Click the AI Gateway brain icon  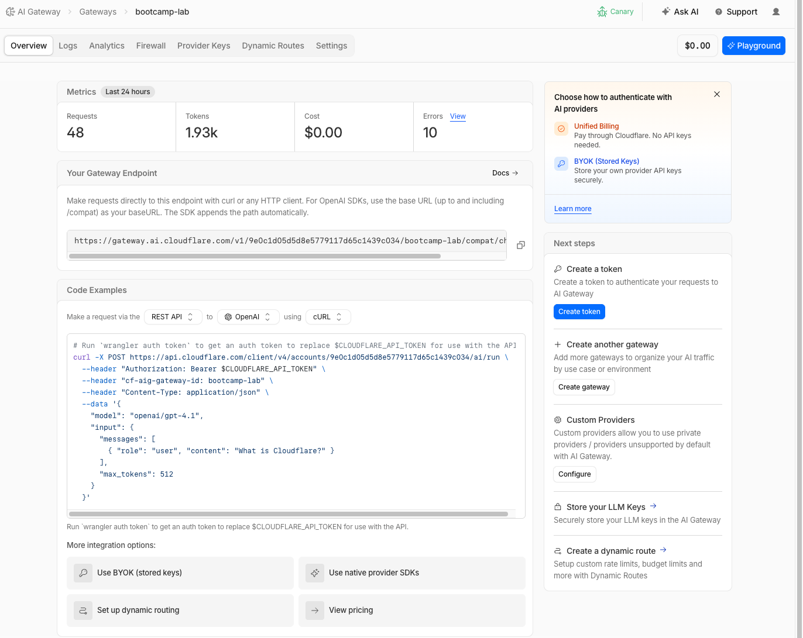[10, 12]
